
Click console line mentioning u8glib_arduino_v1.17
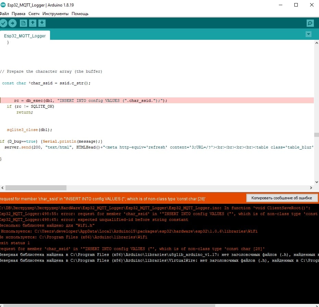tap(160, 255)
